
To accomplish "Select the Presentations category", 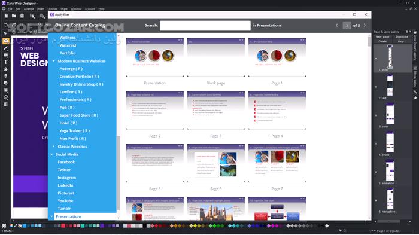I will tap(69, 216).
